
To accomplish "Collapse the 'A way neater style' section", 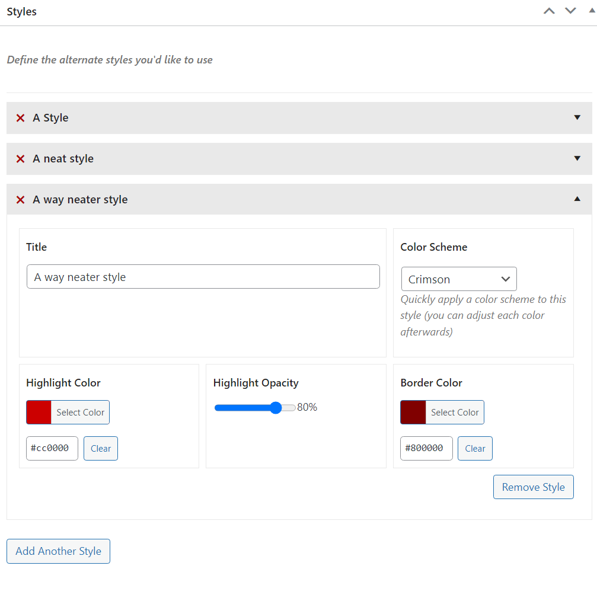I will pyautogui.click(x=577, y=199).
